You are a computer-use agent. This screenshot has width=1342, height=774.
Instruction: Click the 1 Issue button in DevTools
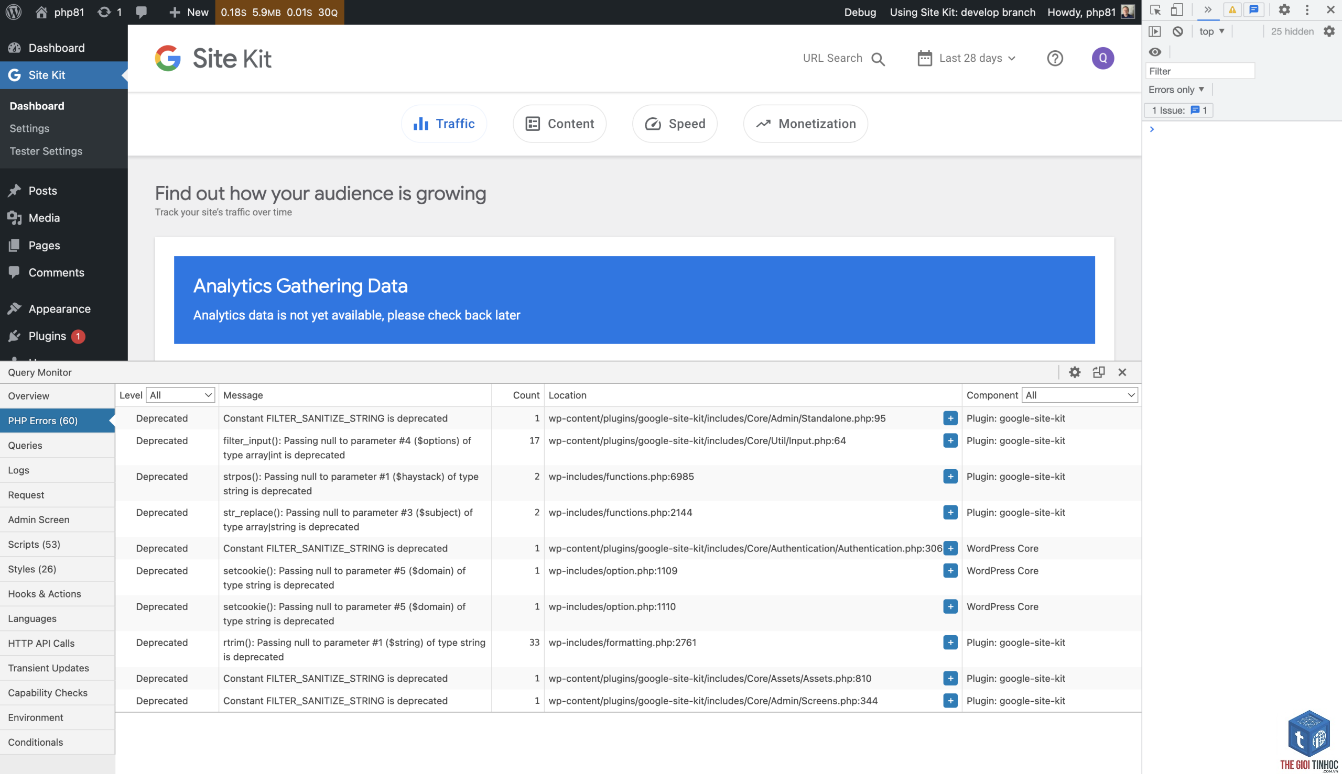coord(1178,110)
